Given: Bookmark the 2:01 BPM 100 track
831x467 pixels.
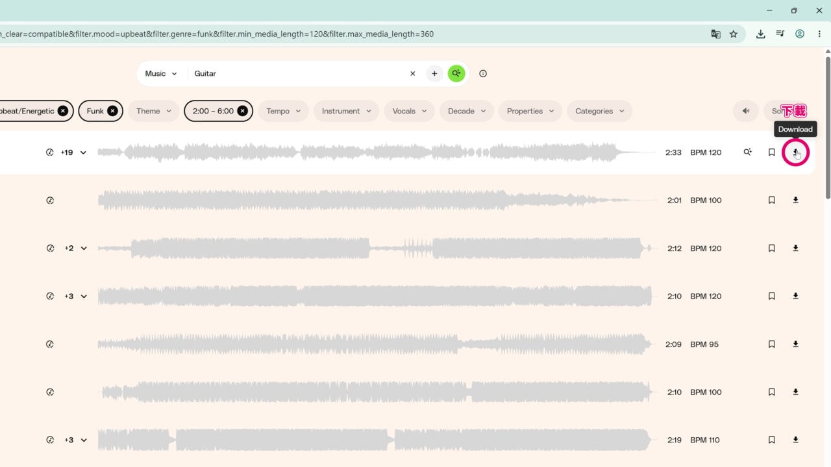Looking at the screenshot, I should pos(771,200).
